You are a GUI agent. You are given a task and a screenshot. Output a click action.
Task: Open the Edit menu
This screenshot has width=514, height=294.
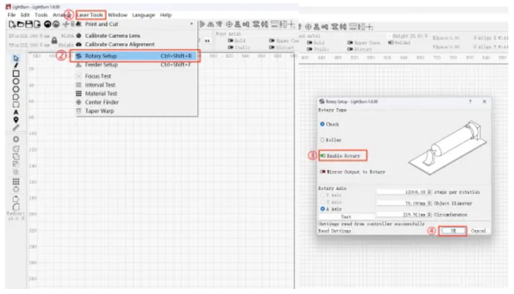point(25,15)
